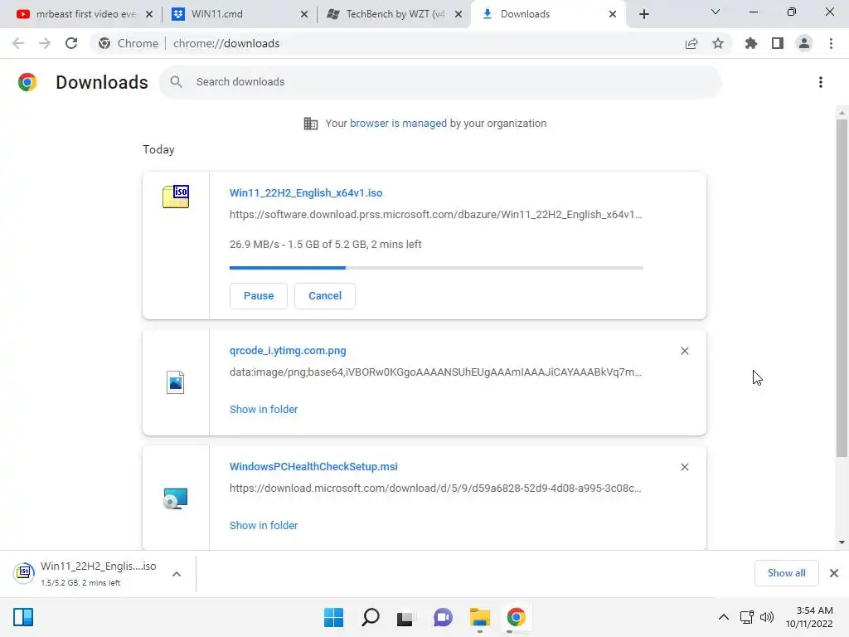Pause the Win11 ISO download
This screenshot has width=849, height=637.
(259, 296)
